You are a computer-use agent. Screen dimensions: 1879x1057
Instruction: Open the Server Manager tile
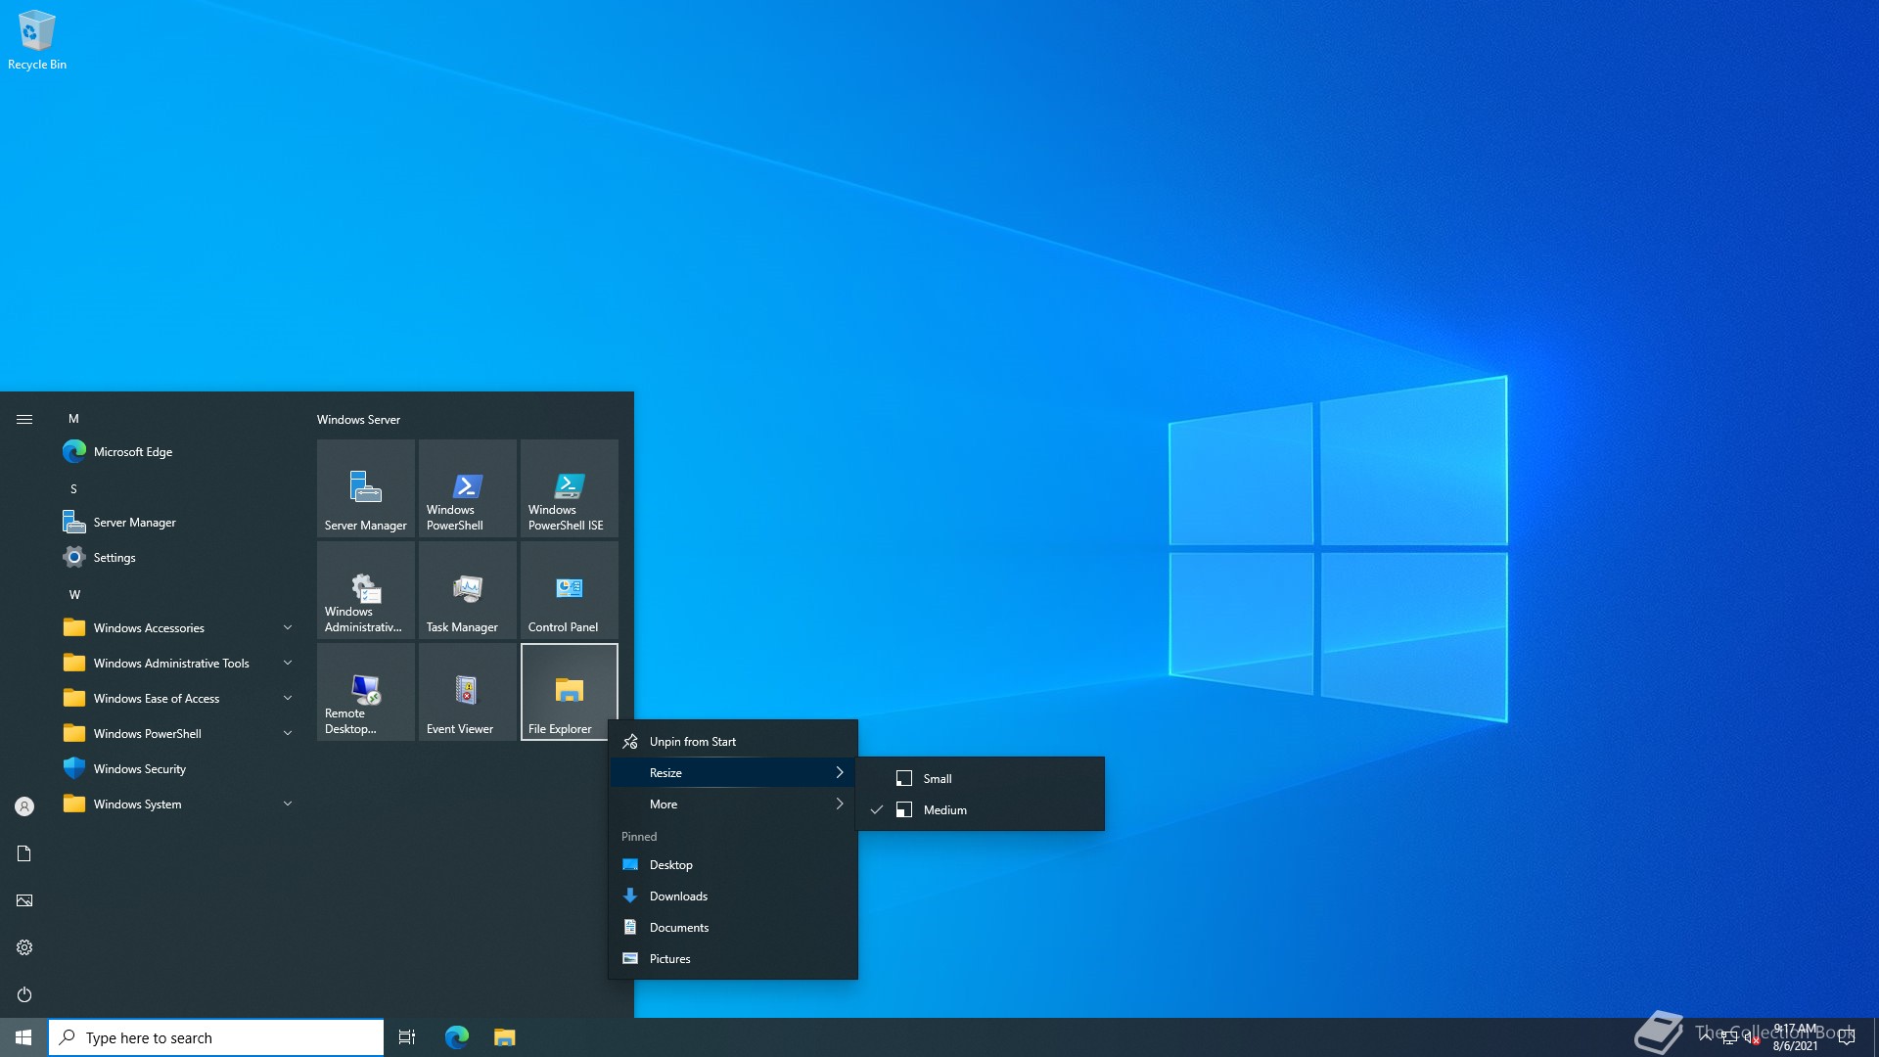pyautogui.click(x=366, y=488)
